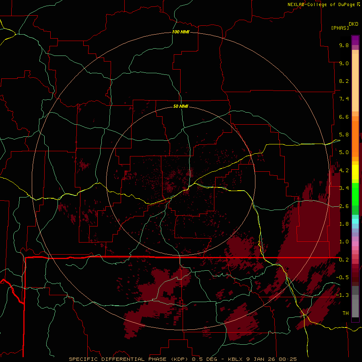Click the NEXLAB-College of DuPage credit text

pos(321,4)
